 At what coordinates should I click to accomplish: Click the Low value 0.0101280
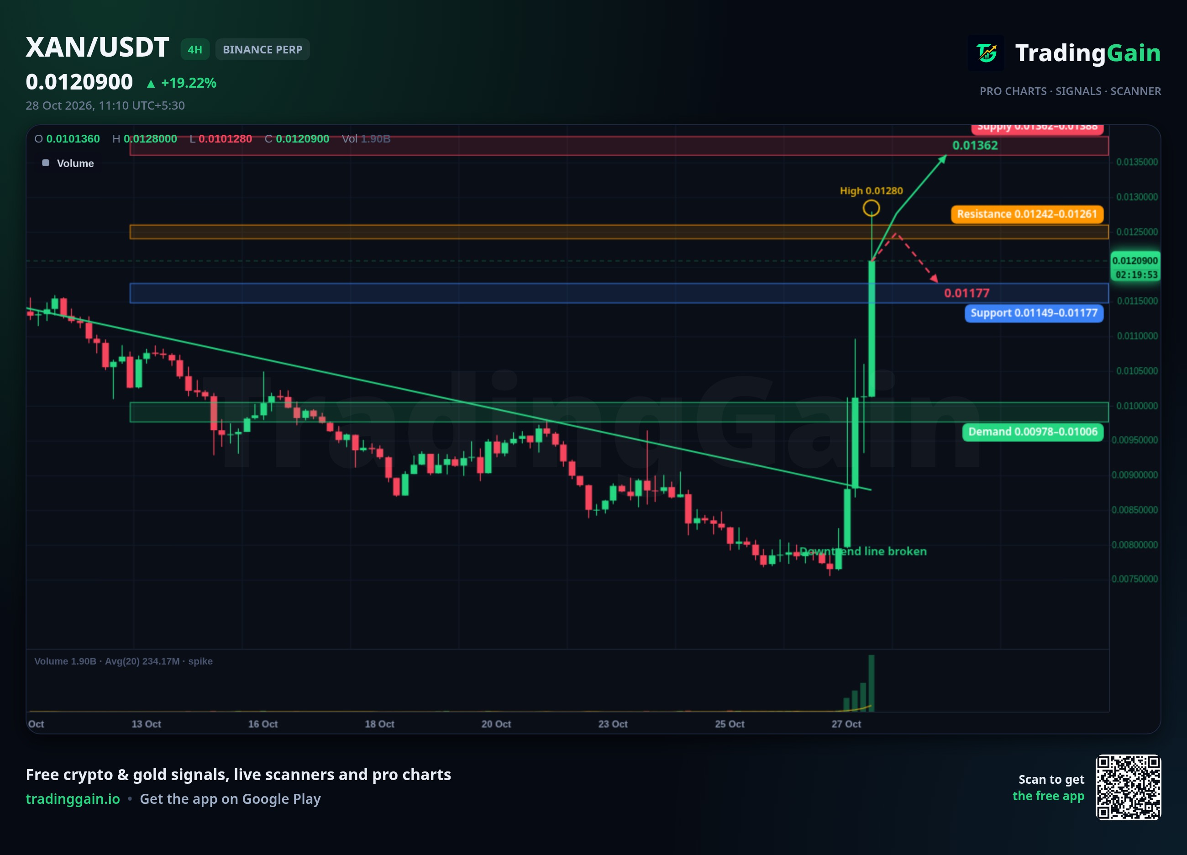click(x=225, y=139)
